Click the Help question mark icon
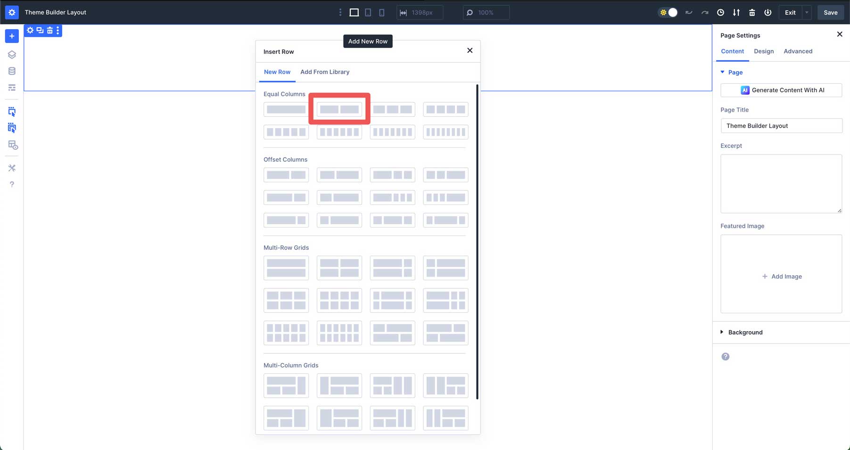The image size is (850, 450). pos(11,184)
